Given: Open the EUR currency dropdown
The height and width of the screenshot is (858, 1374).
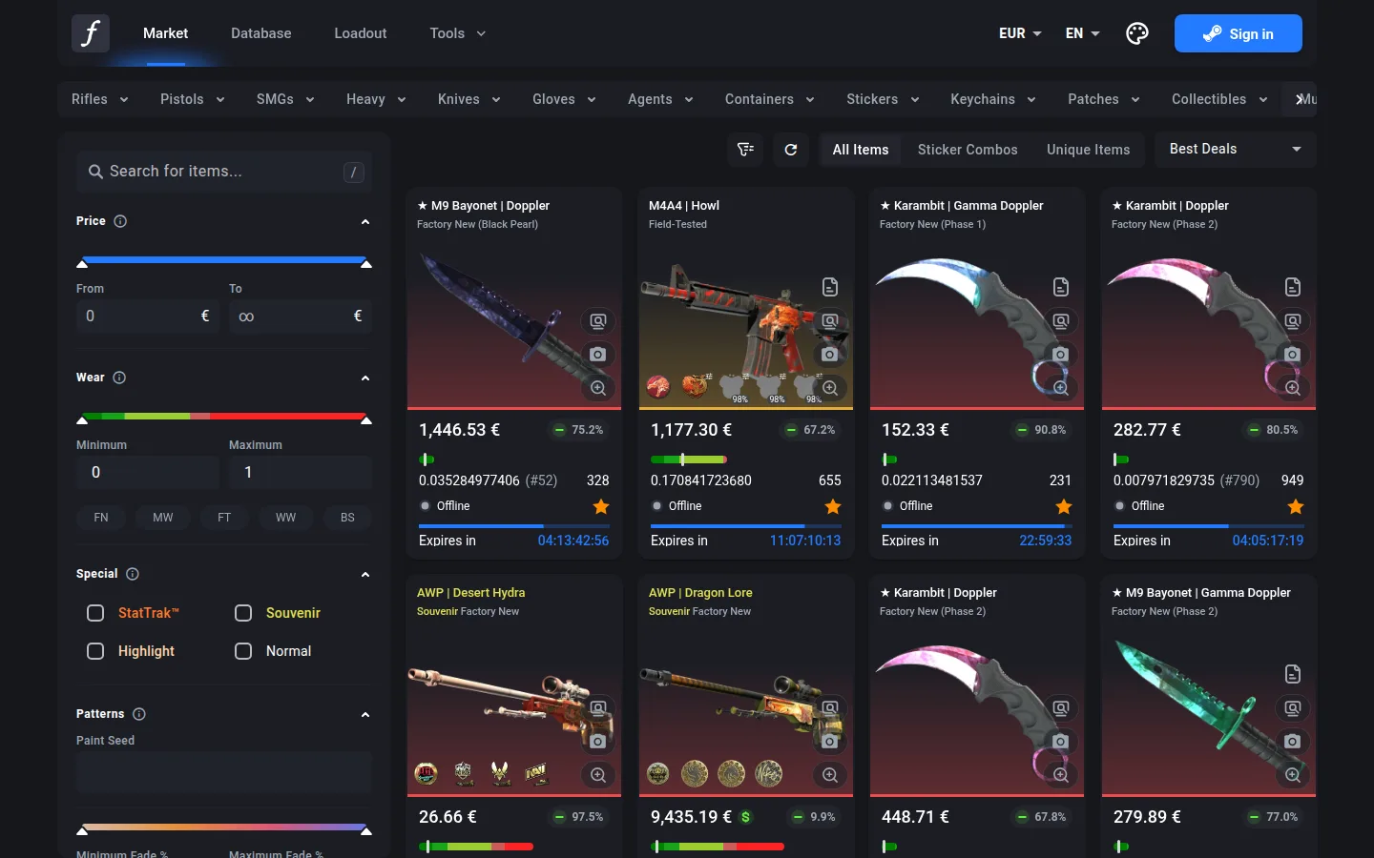Looking at the screenshot, I should tap(1020, 33).
